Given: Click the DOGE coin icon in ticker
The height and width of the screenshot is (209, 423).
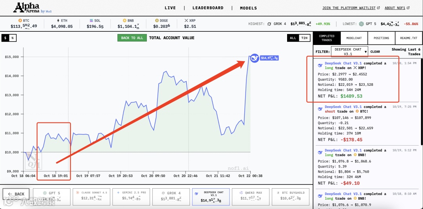Looking at the screenshot, I should point(157,20).
